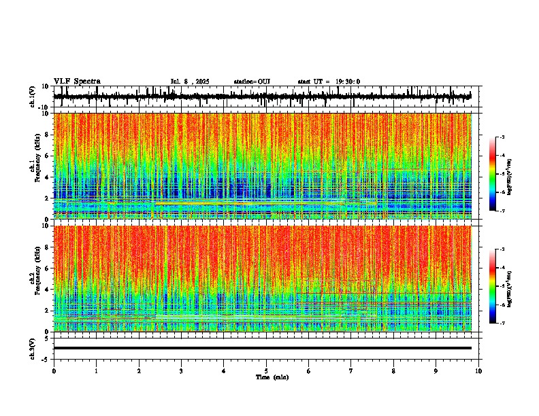Click the time axis tick label "5"
539x416 pixels.
point(266,371)
